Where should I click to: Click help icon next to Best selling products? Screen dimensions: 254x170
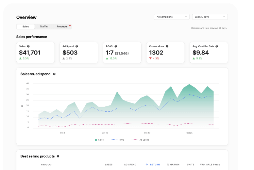(x=58, y=156)
